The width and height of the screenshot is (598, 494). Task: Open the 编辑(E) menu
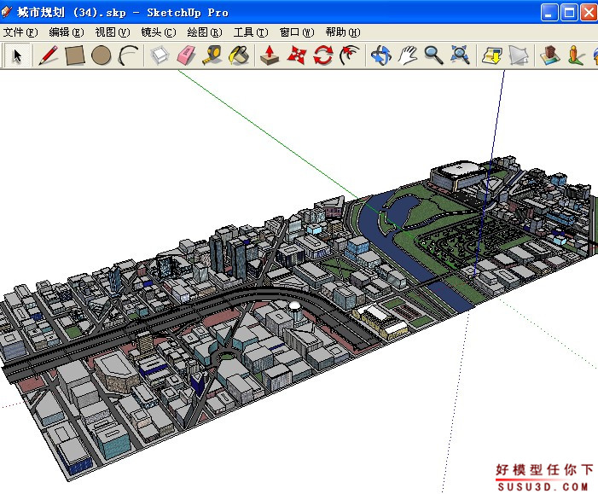67,32
